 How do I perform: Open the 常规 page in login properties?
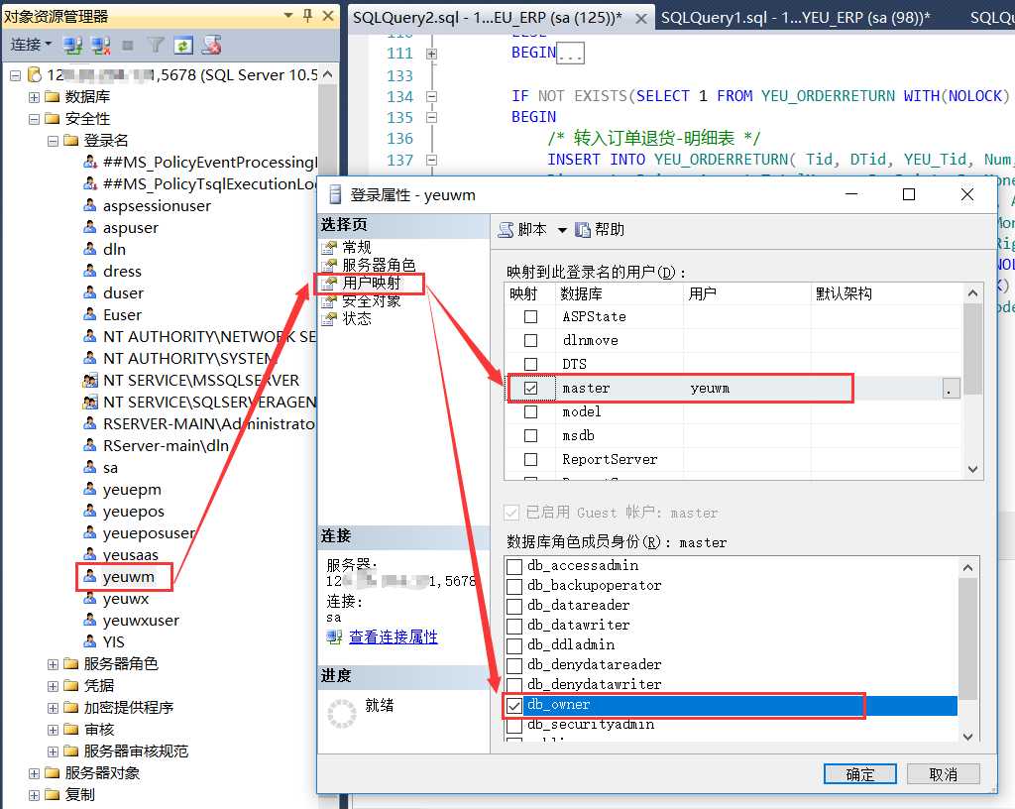[x=357, y=247]
